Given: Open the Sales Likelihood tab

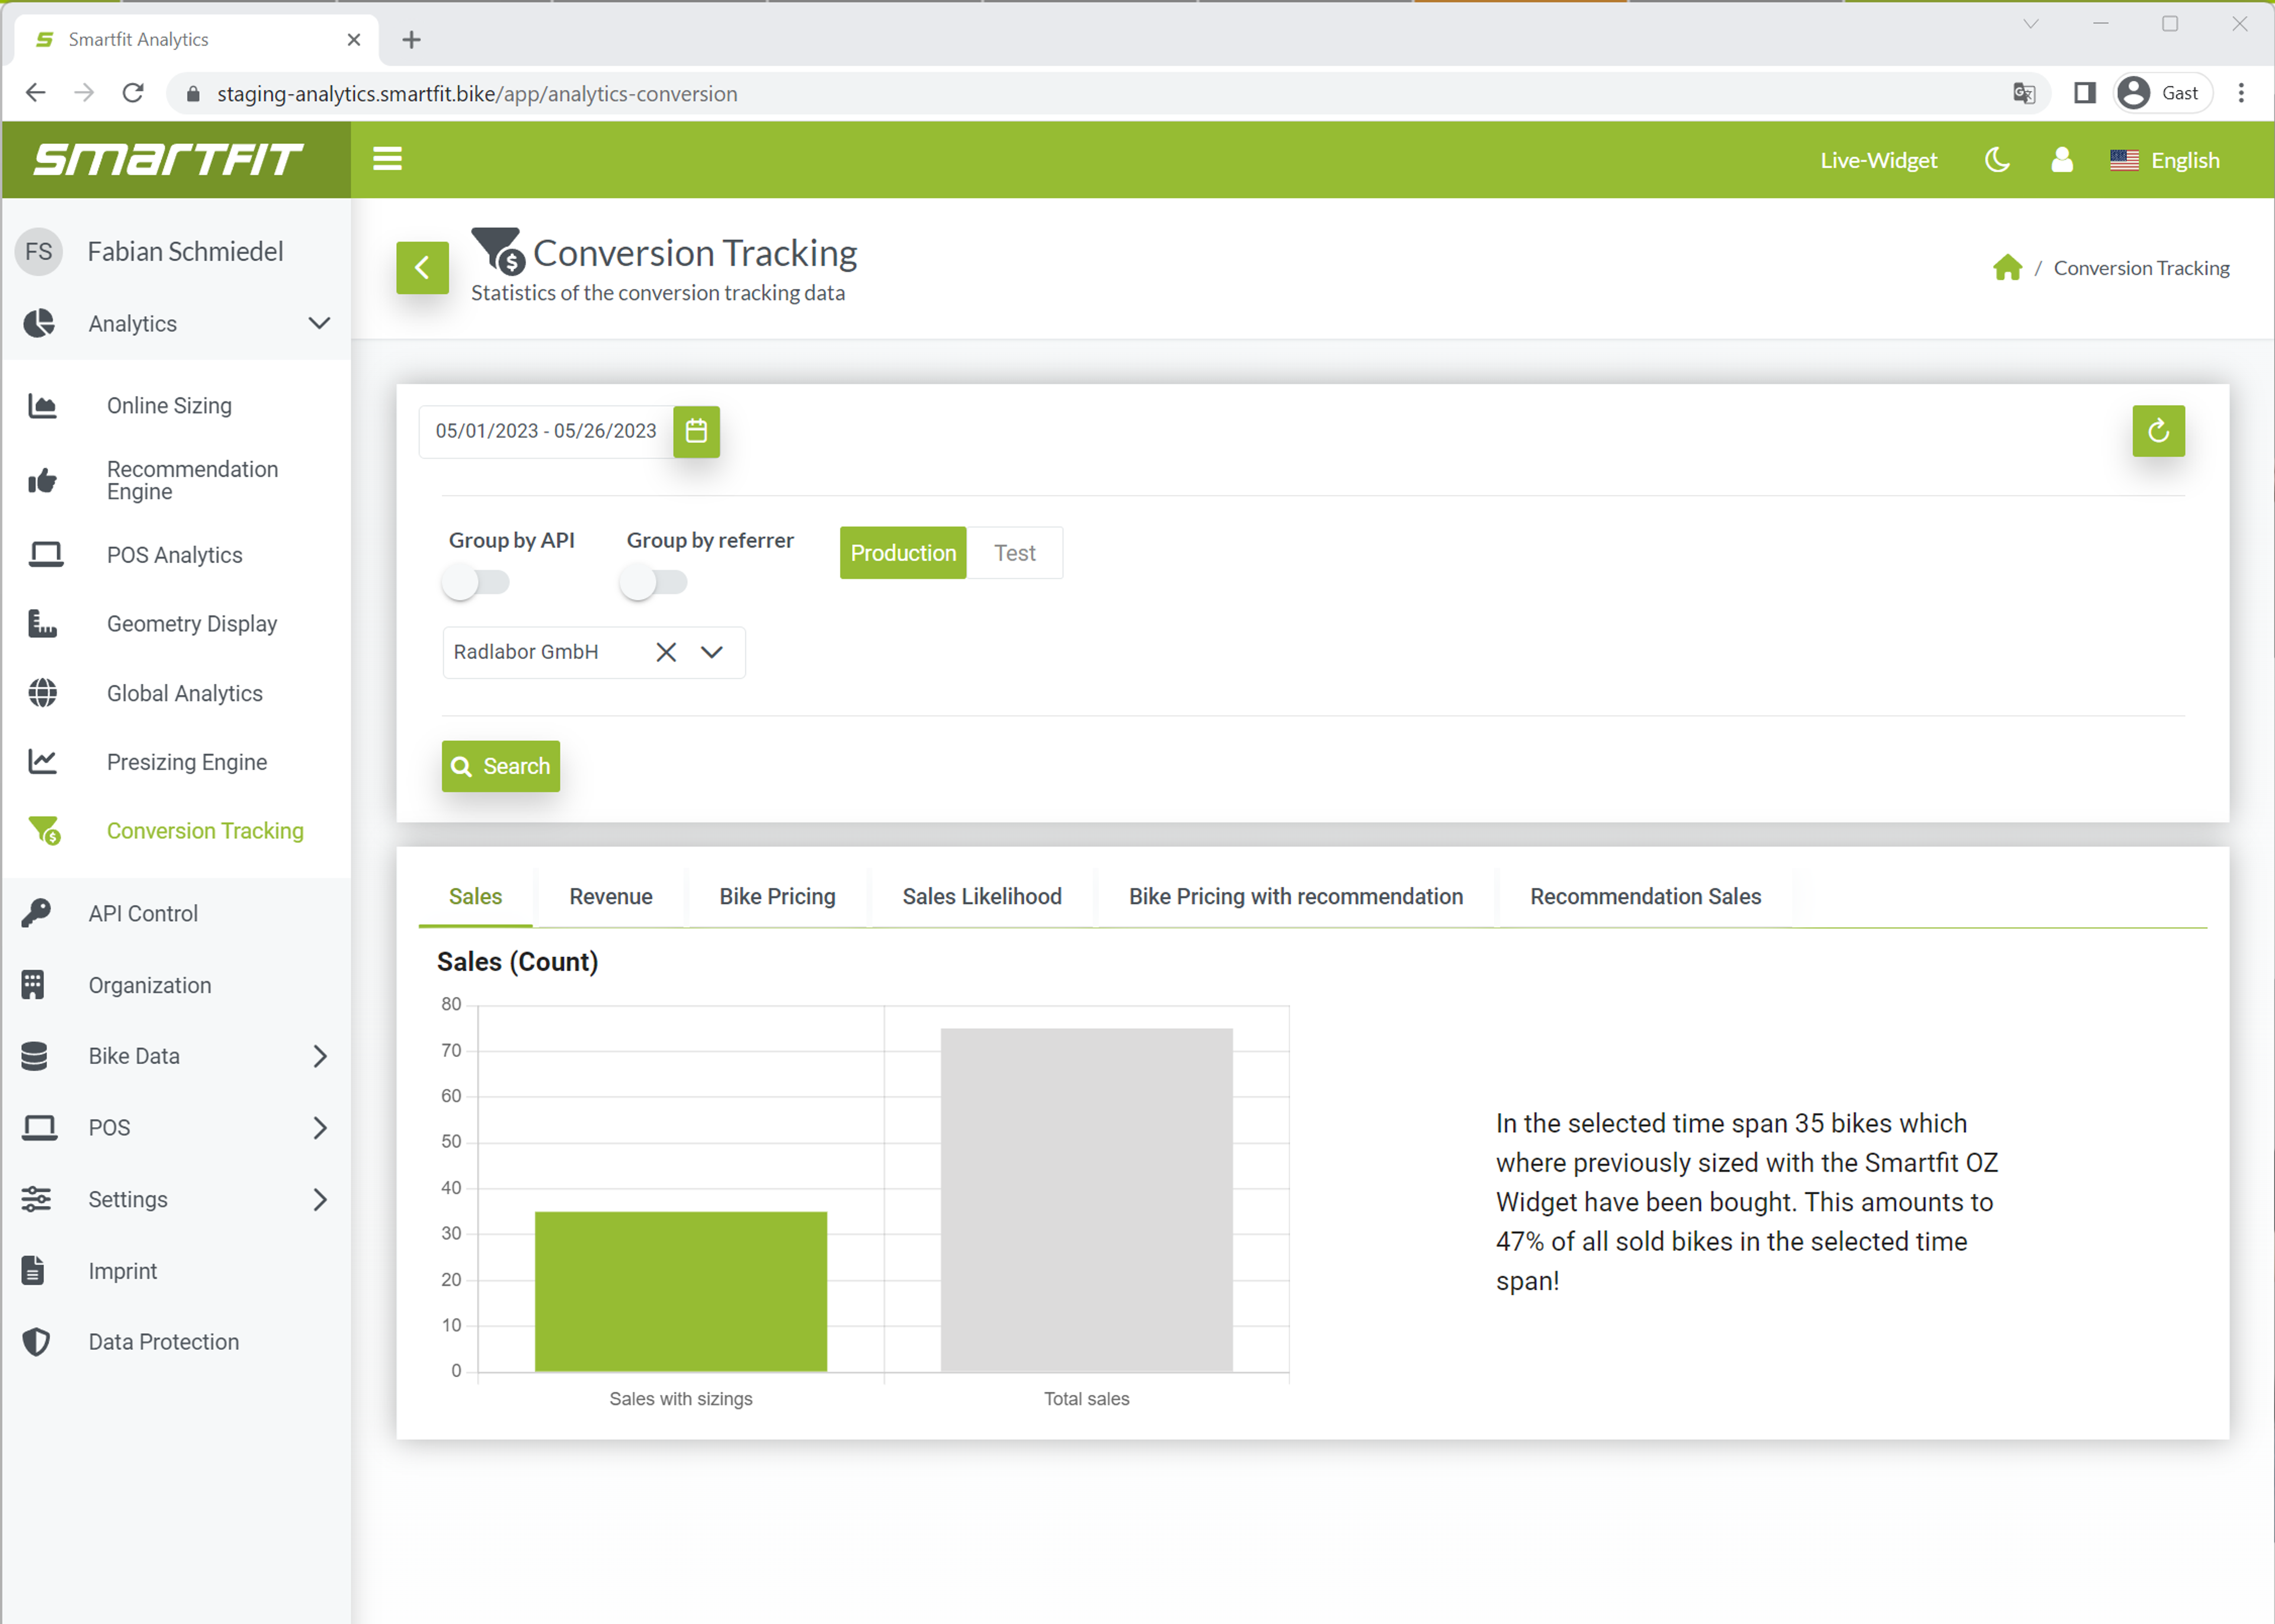Looking at the screenshot, I should 982,896.
